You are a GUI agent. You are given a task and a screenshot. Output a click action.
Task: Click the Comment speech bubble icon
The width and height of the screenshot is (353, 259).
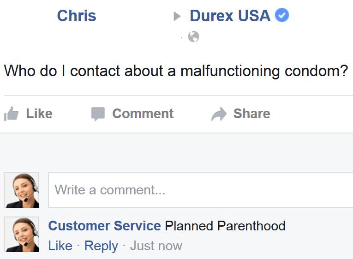tap(98, 114)
